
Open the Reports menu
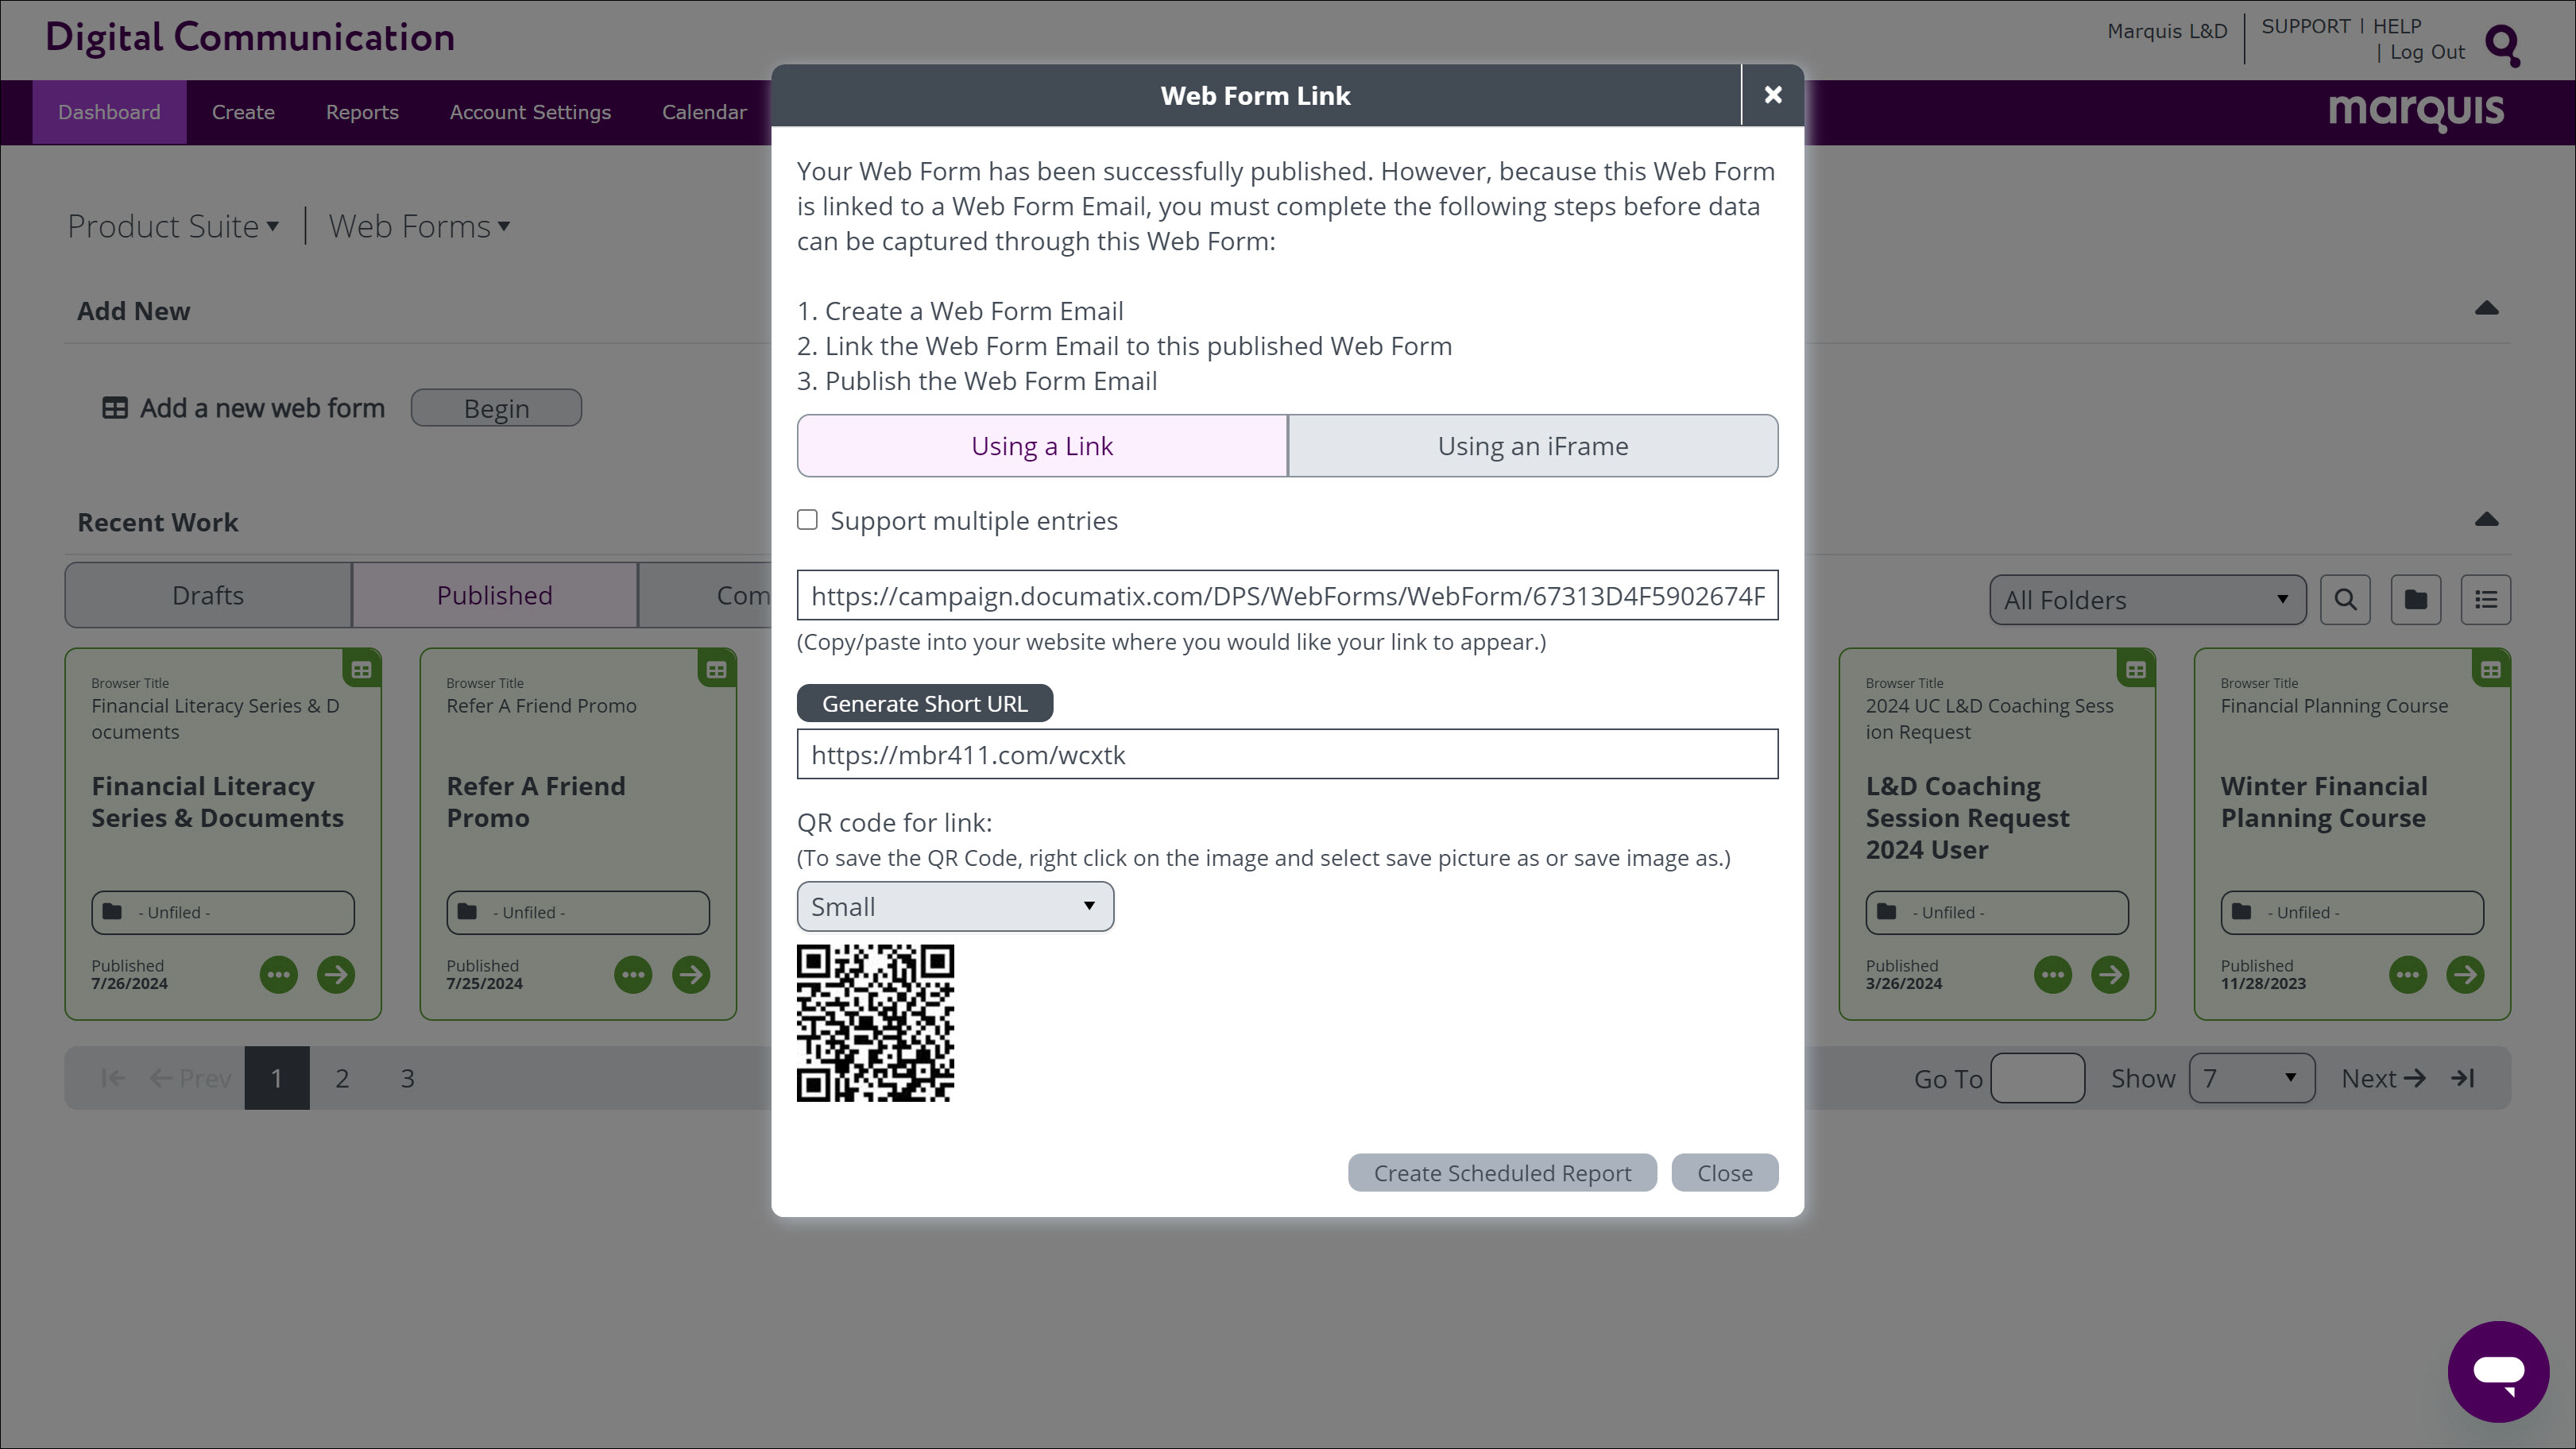pos(362,112)
